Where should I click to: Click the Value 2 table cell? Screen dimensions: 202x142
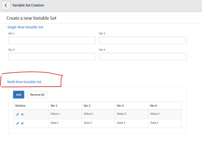(x=98, y=114)
